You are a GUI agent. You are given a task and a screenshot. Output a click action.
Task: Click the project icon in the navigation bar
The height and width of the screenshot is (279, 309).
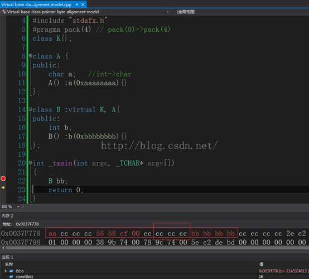4,12
